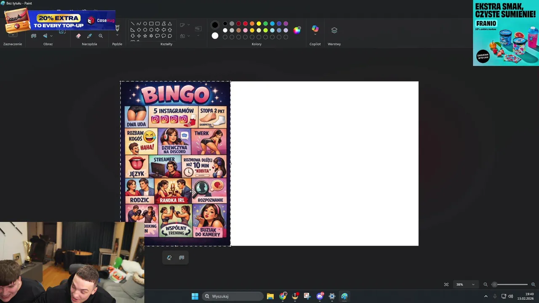Image resolution: width=539 pixels, height=303 pixels.
Task: Show hidden tray icons chevron
Action: point(486,296)
